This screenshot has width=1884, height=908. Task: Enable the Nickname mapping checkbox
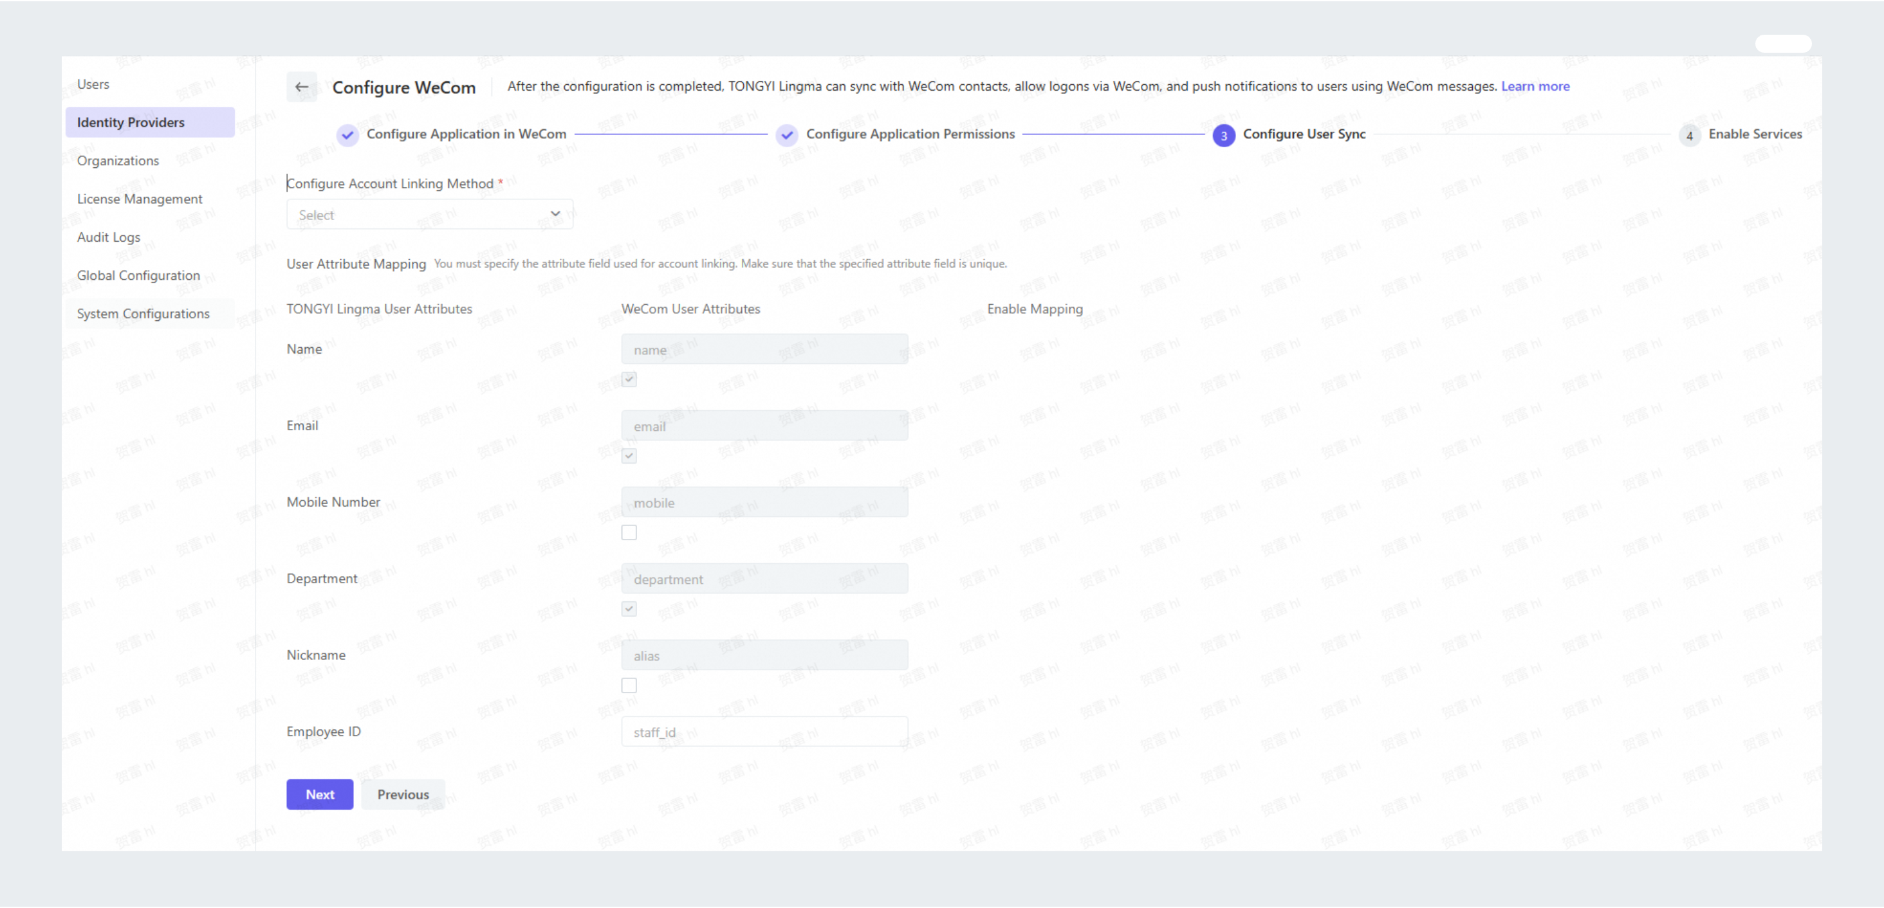[629, 686]
